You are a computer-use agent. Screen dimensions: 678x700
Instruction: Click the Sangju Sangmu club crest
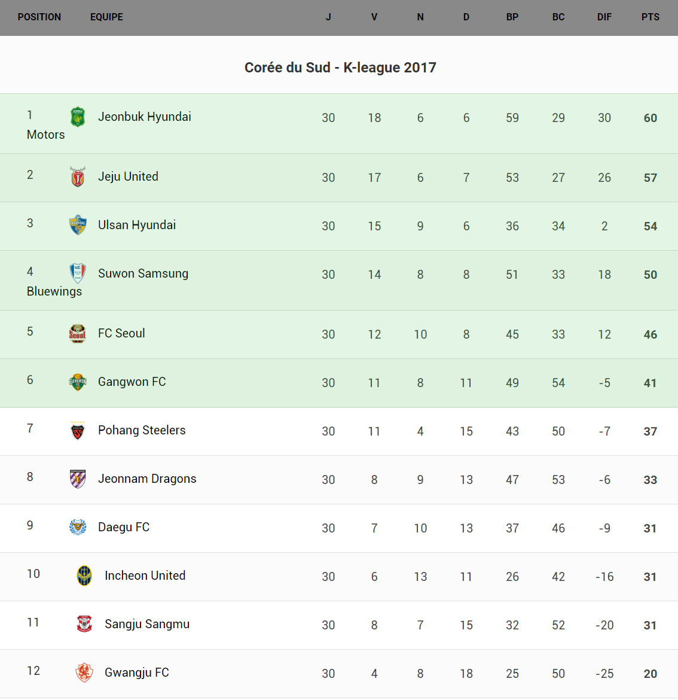click(84, 624)
